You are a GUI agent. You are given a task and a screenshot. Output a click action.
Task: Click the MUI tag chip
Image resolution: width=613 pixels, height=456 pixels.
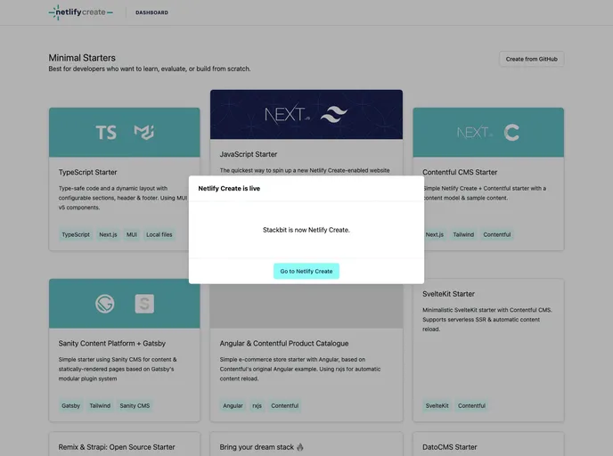131,234
